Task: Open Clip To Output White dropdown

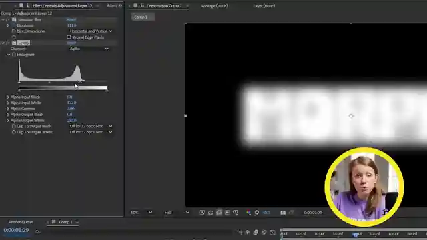Action: coord(91,132)
